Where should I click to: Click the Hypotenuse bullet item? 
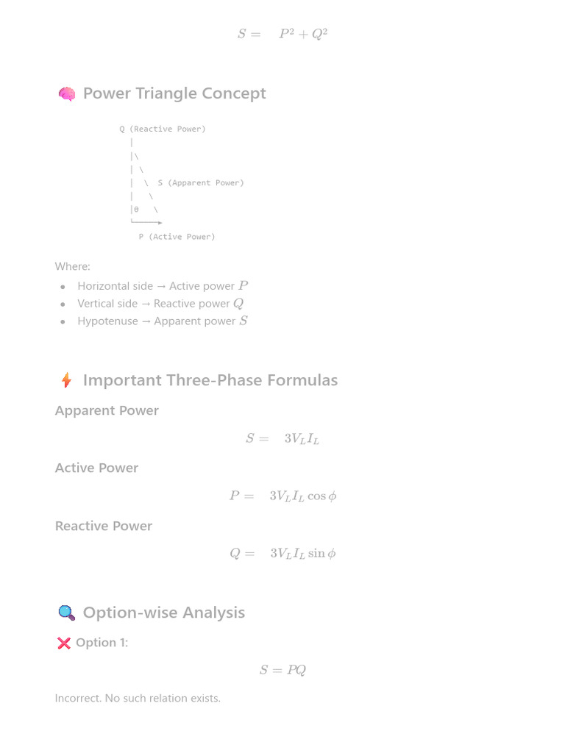pos(163,321)
